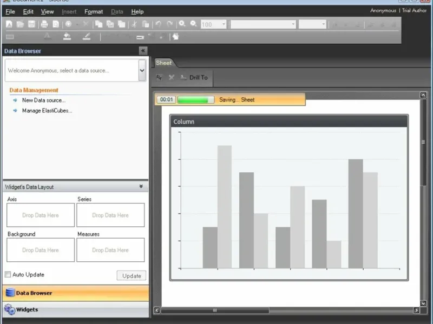Screen dimensions: 433x324
Task: Click the Measures drop data box
Action: [110, 250]
